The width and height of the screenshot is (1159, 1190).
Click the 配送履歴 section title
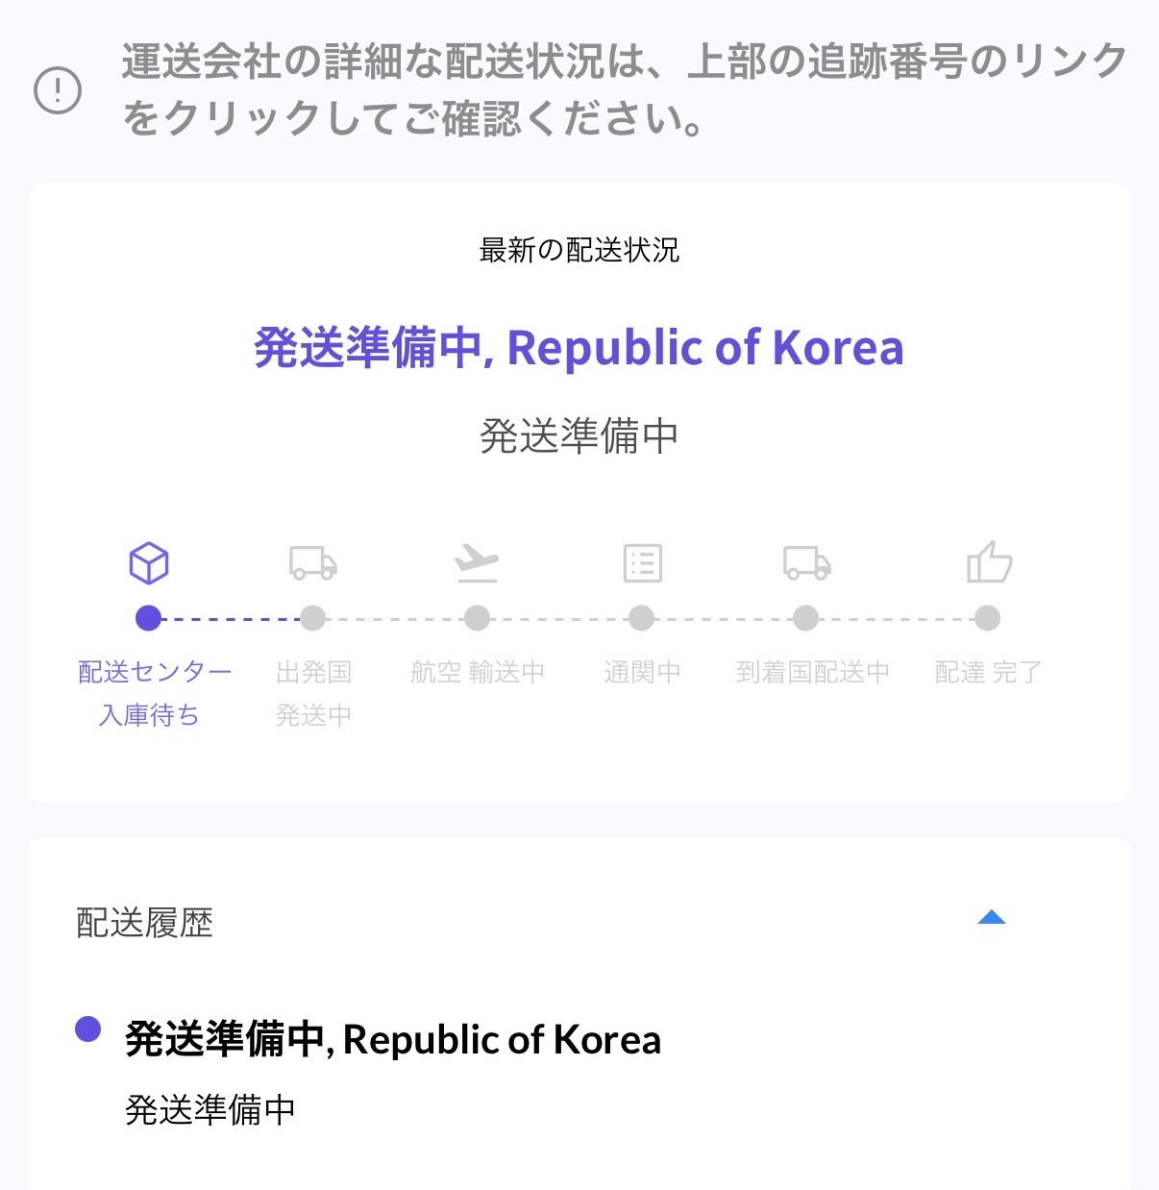click(144, 923)
